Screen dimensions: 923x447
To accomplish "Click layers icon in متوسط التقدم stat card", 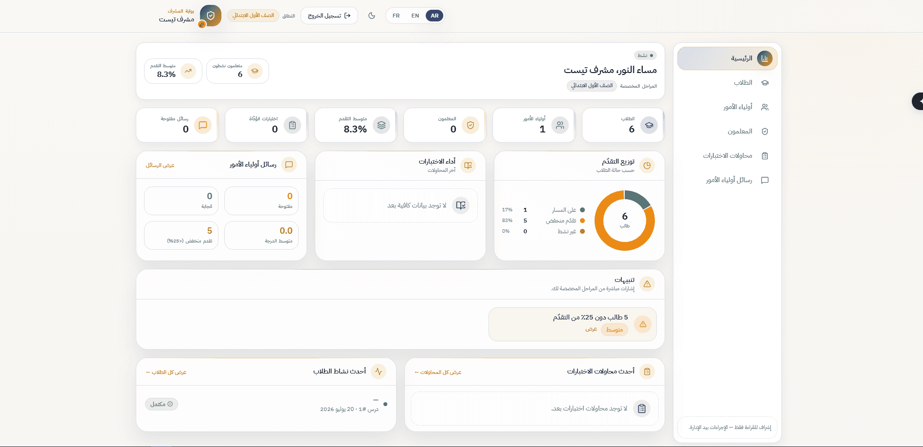I will (381, 125).
